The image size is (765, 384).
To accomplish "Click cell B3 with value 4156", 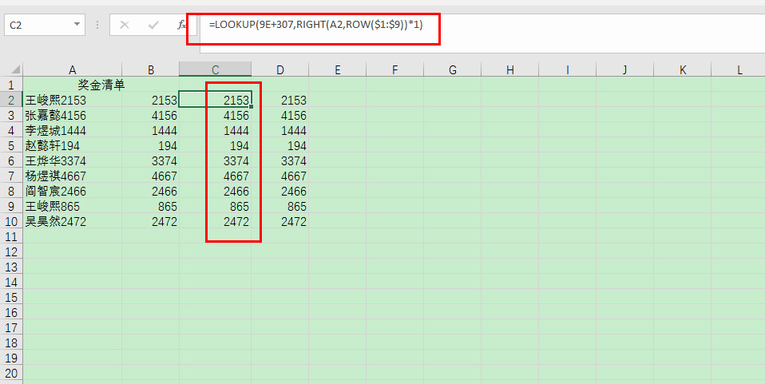I will 150,116.
